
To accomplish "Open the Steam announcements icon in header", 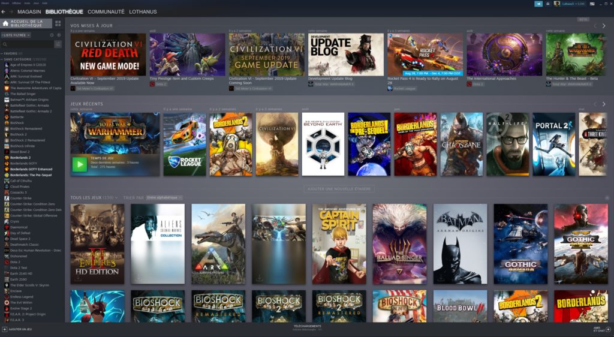I will pyautogui.click(x=538, y=4).
